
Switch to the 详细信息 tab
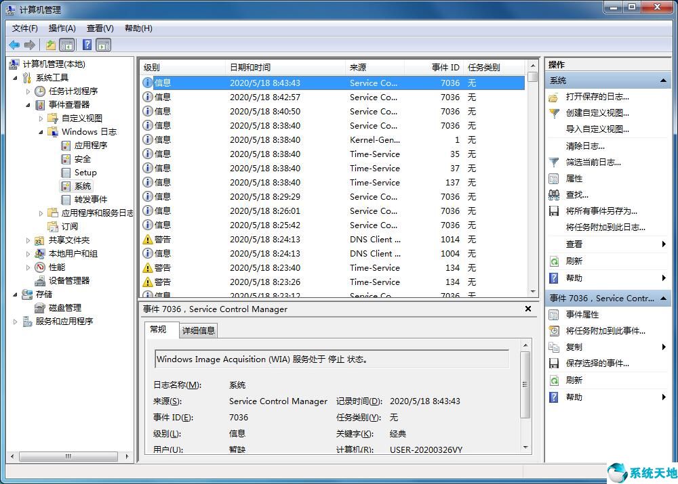point(198,330)
